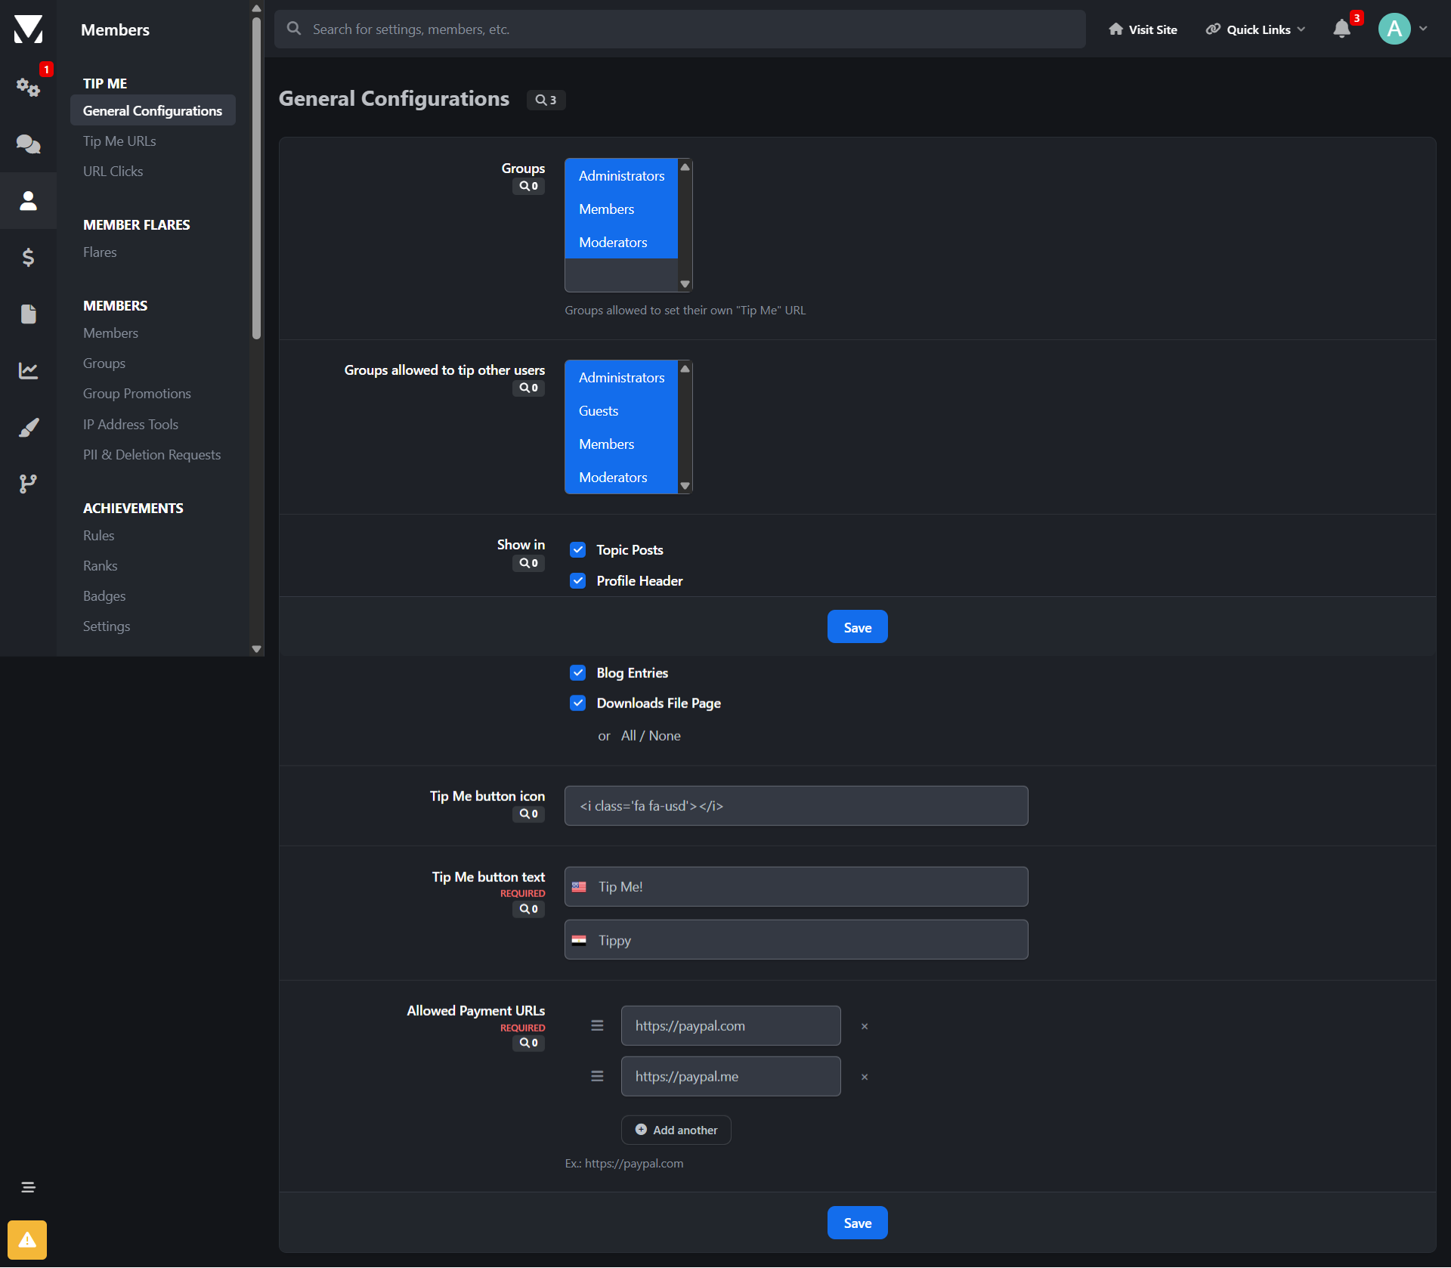Open IP Address Tools menu item
Screen dimensions: 1451x1268
131,425
